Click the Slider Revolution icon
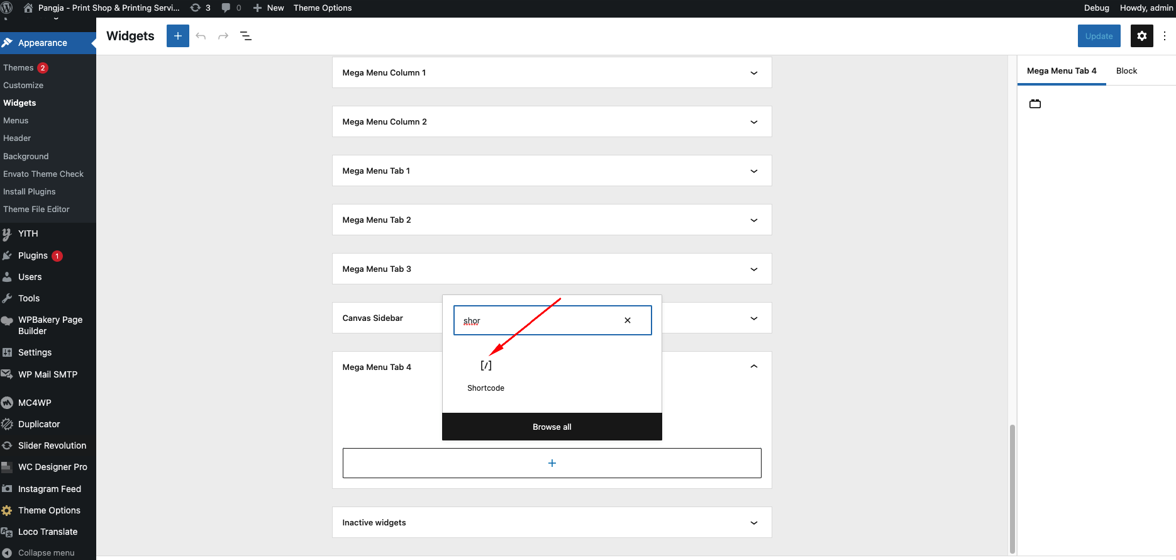The image size is (1176, 560). coord(7,445)
